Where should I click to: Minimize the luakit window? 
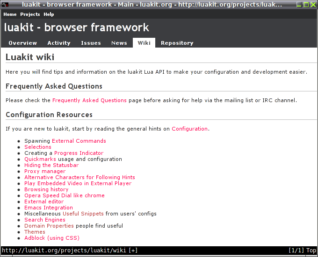click(299, 5)
